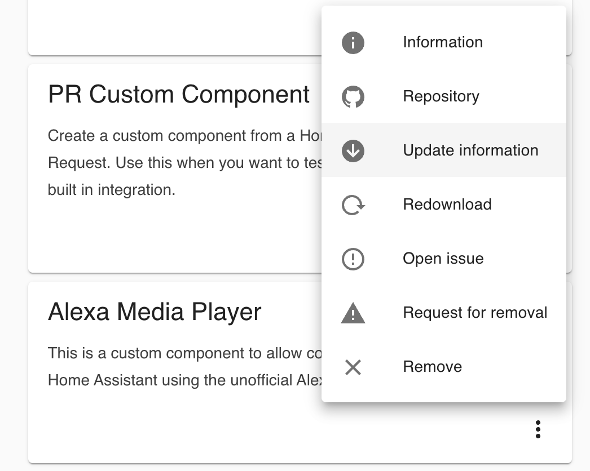Viewport: 590px width, 471px height.
Task: Click the Information circle icon
Action: pyautogui.click(x=353, y=42)
